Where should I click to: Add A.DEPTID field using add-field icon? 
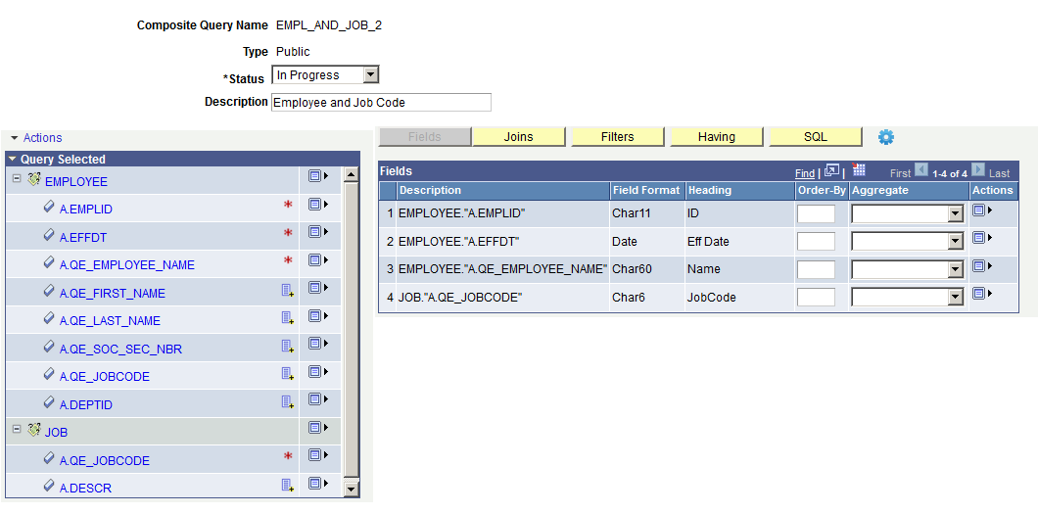287,400
